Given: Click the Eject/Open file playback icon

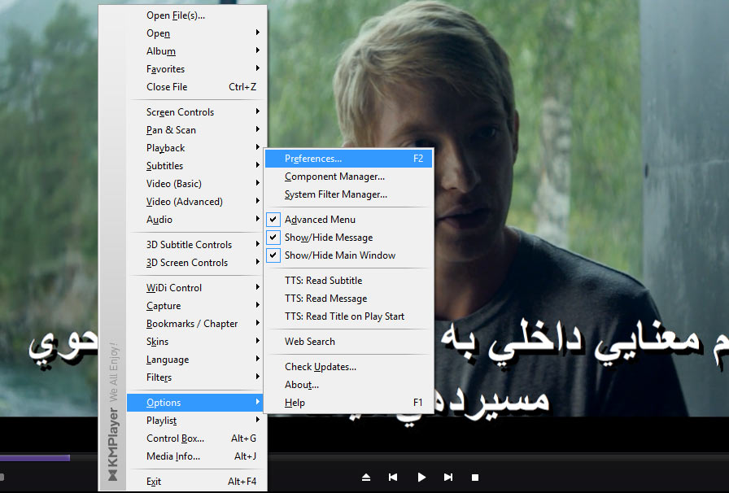Looking at the screenshot, I should [366, 477].
